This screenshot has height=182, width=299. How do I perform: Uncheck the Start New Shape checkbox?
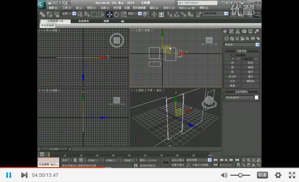[232, 59]
